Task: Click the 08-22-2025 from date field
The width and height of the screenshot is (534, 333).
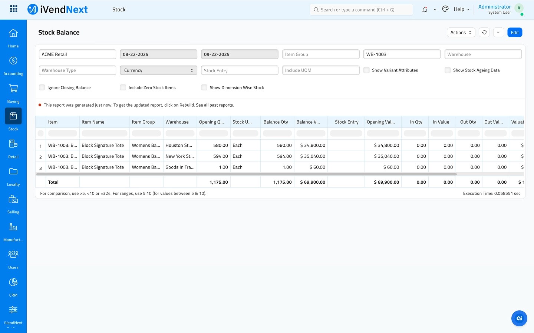Action: [x=158, y=54]
